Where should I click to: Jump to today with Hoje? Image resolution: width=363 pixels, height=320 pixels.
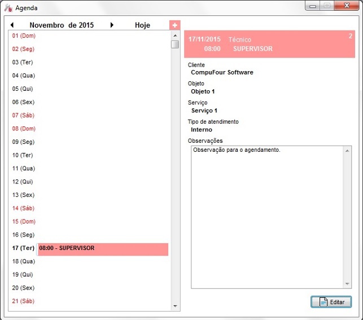[x=142, y=25]
